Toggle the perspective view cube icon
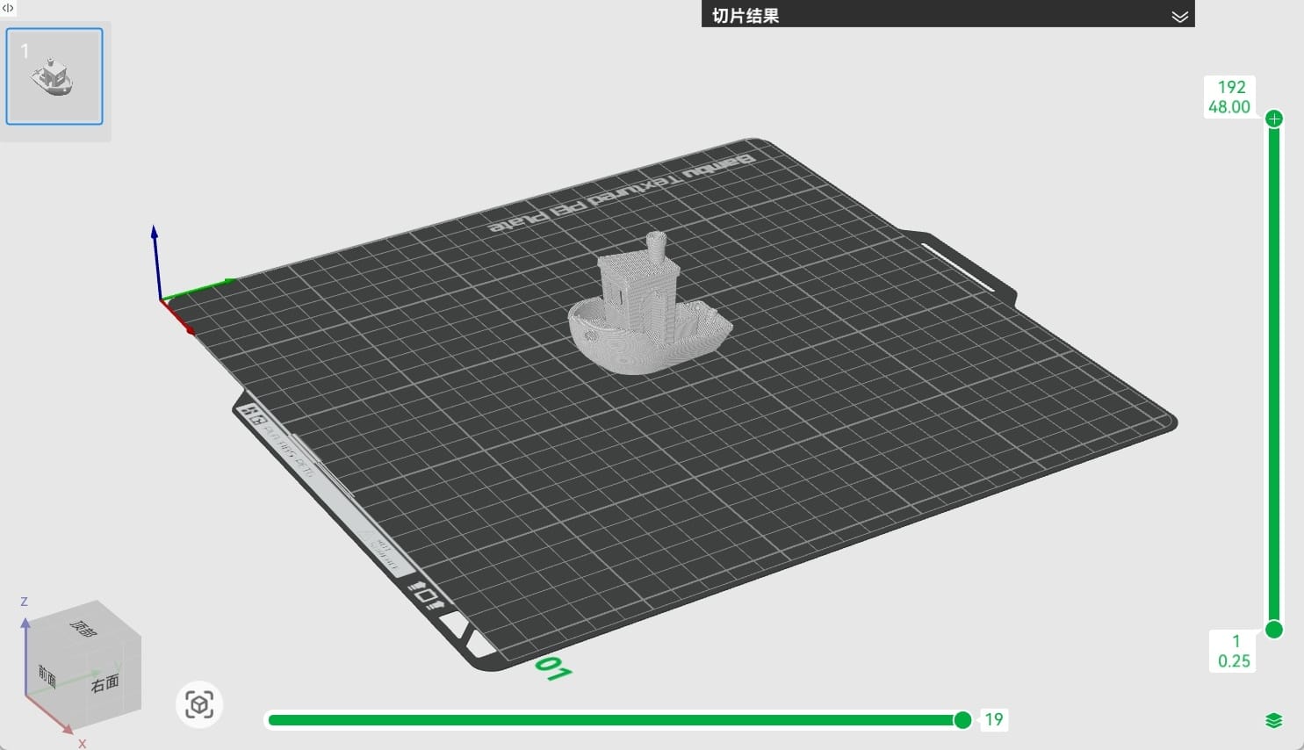 tap(199, 704)
